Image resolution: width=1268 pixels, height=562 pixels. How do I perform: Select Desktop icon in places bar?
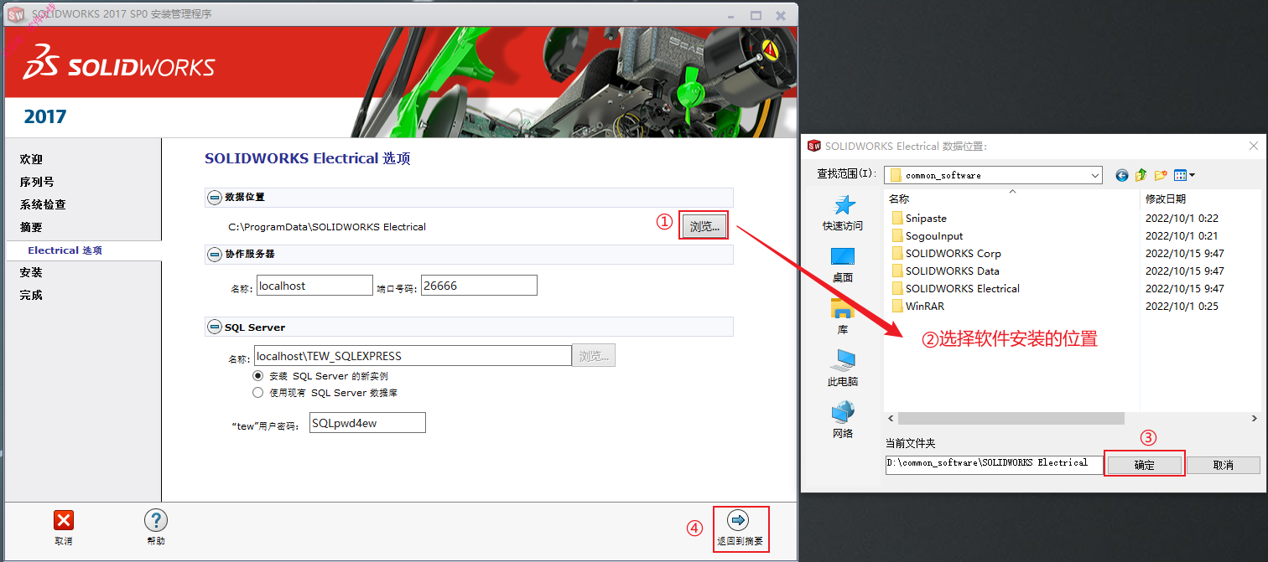843,257
